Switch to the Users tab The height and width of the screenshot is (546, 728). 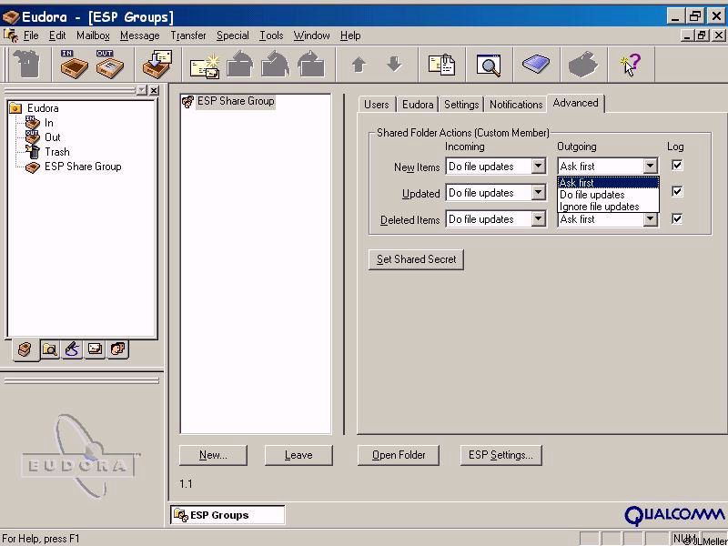click(376, 105)
